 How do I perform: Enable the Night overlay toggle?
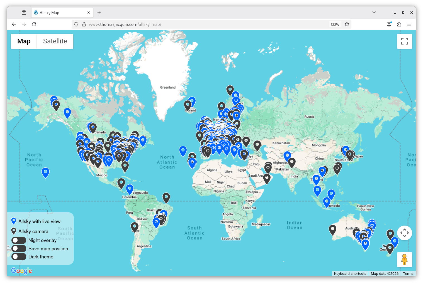coord(19,240)
